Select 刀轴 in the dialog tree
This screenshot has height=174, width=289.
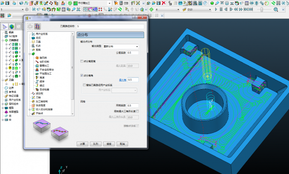point(38,97)
